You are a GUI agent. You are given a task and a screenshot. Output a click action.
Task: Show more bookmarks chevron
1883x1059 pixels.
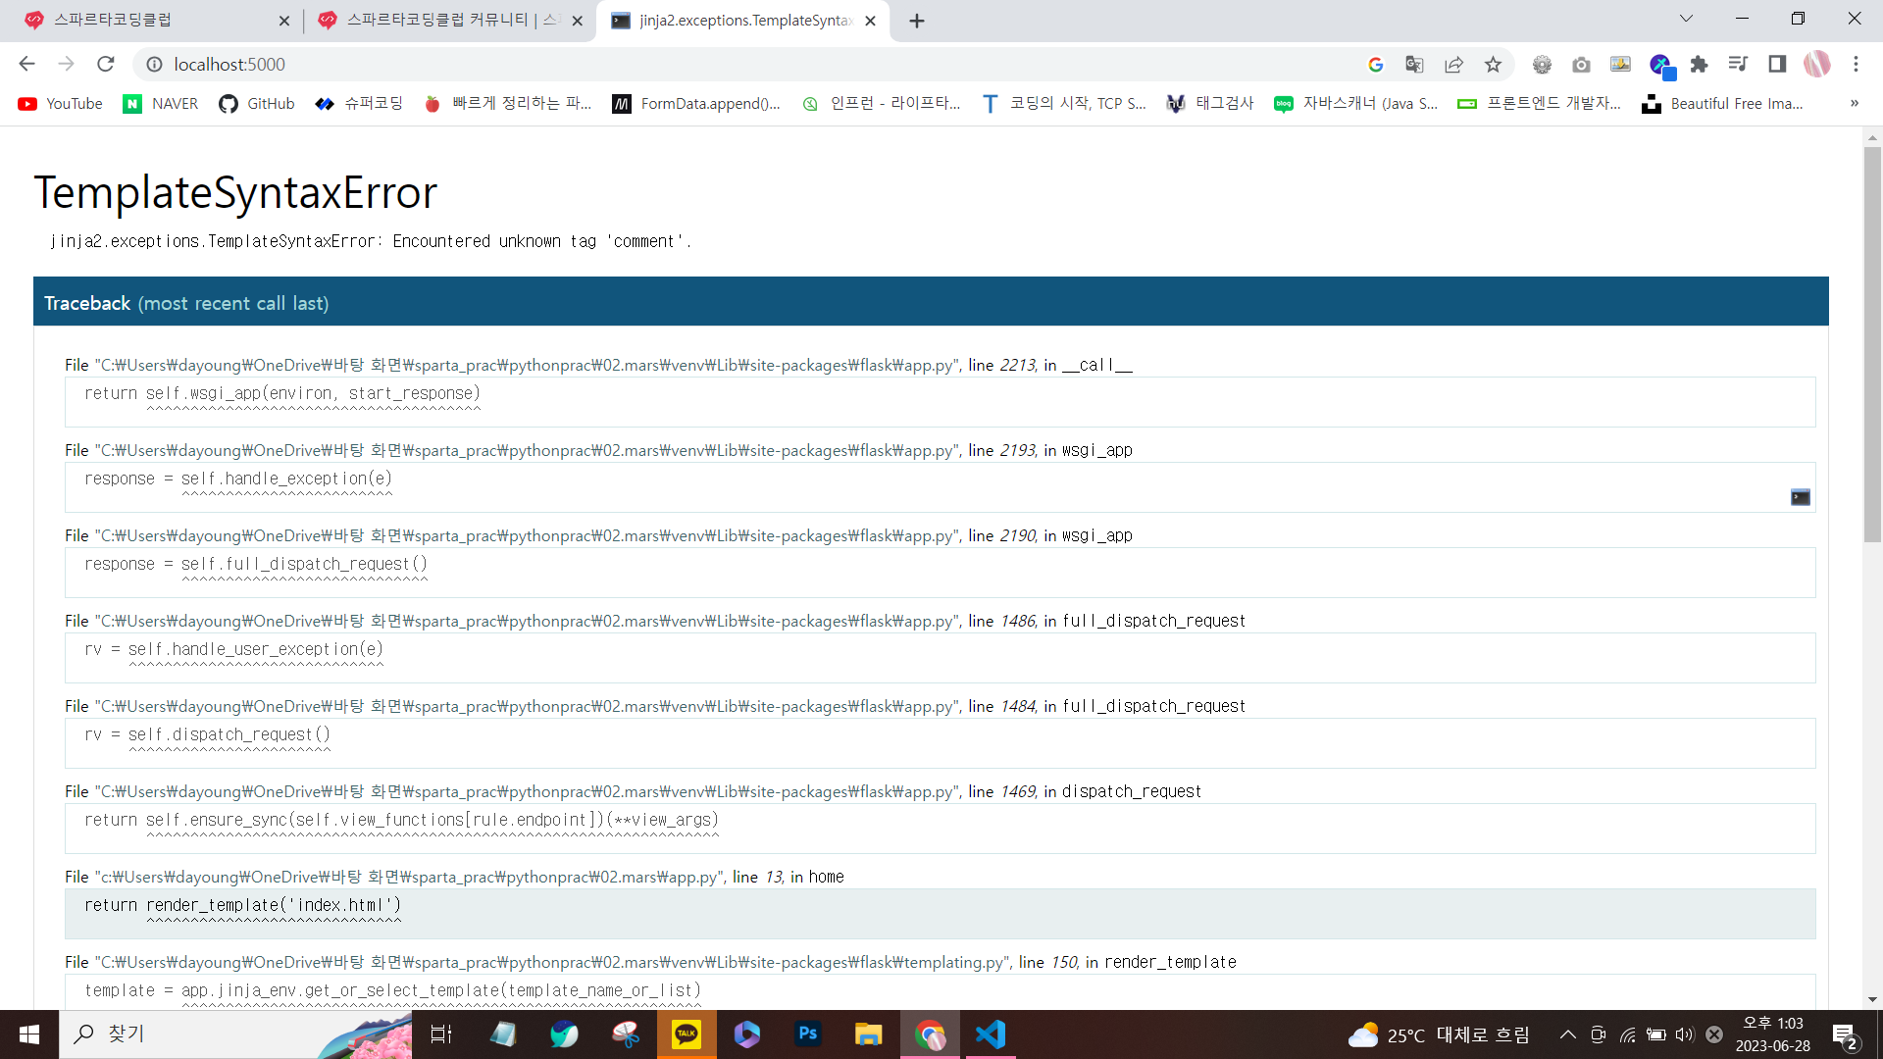click(1854, 104)
